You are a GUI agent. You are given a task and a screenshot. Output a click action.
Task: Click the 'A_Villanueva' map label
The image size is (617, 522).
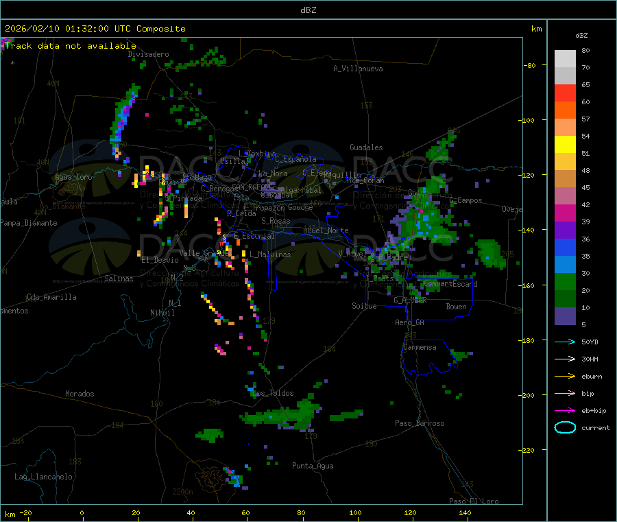(358, 69)
